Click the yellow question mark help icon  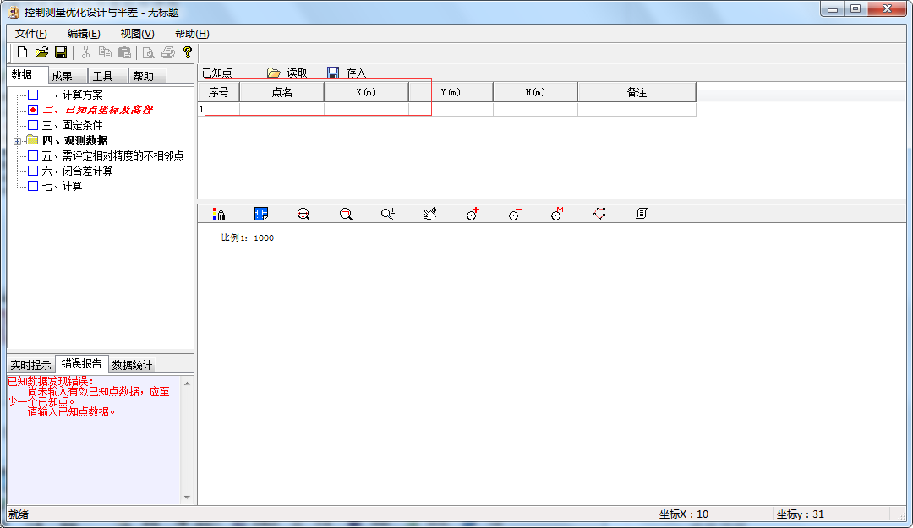pos(188,52)
